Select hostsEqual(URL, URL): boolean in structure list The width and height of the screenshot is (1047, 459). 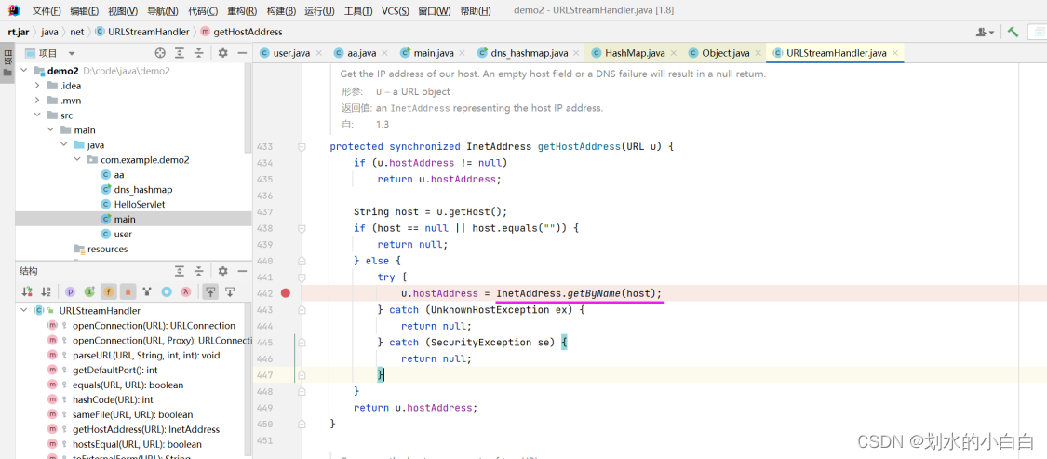[x=137, y=443]
